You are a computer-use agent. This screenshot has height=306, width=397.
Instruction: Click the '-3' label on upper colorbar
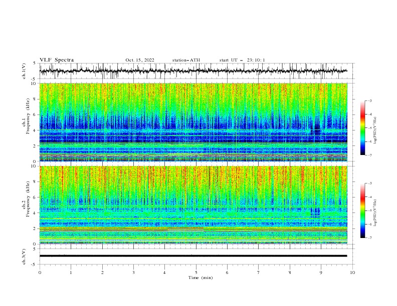[x=370, y=100]
